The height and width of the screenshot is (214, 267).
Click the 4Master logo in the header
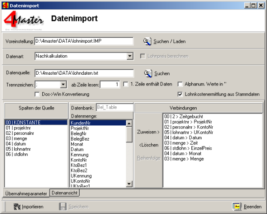[24, 21]
